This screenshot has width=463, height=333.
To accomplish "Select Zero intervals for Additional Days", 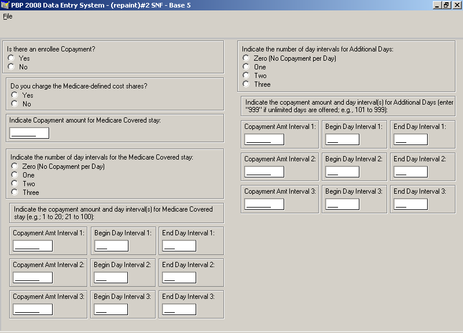I will 246,58.
